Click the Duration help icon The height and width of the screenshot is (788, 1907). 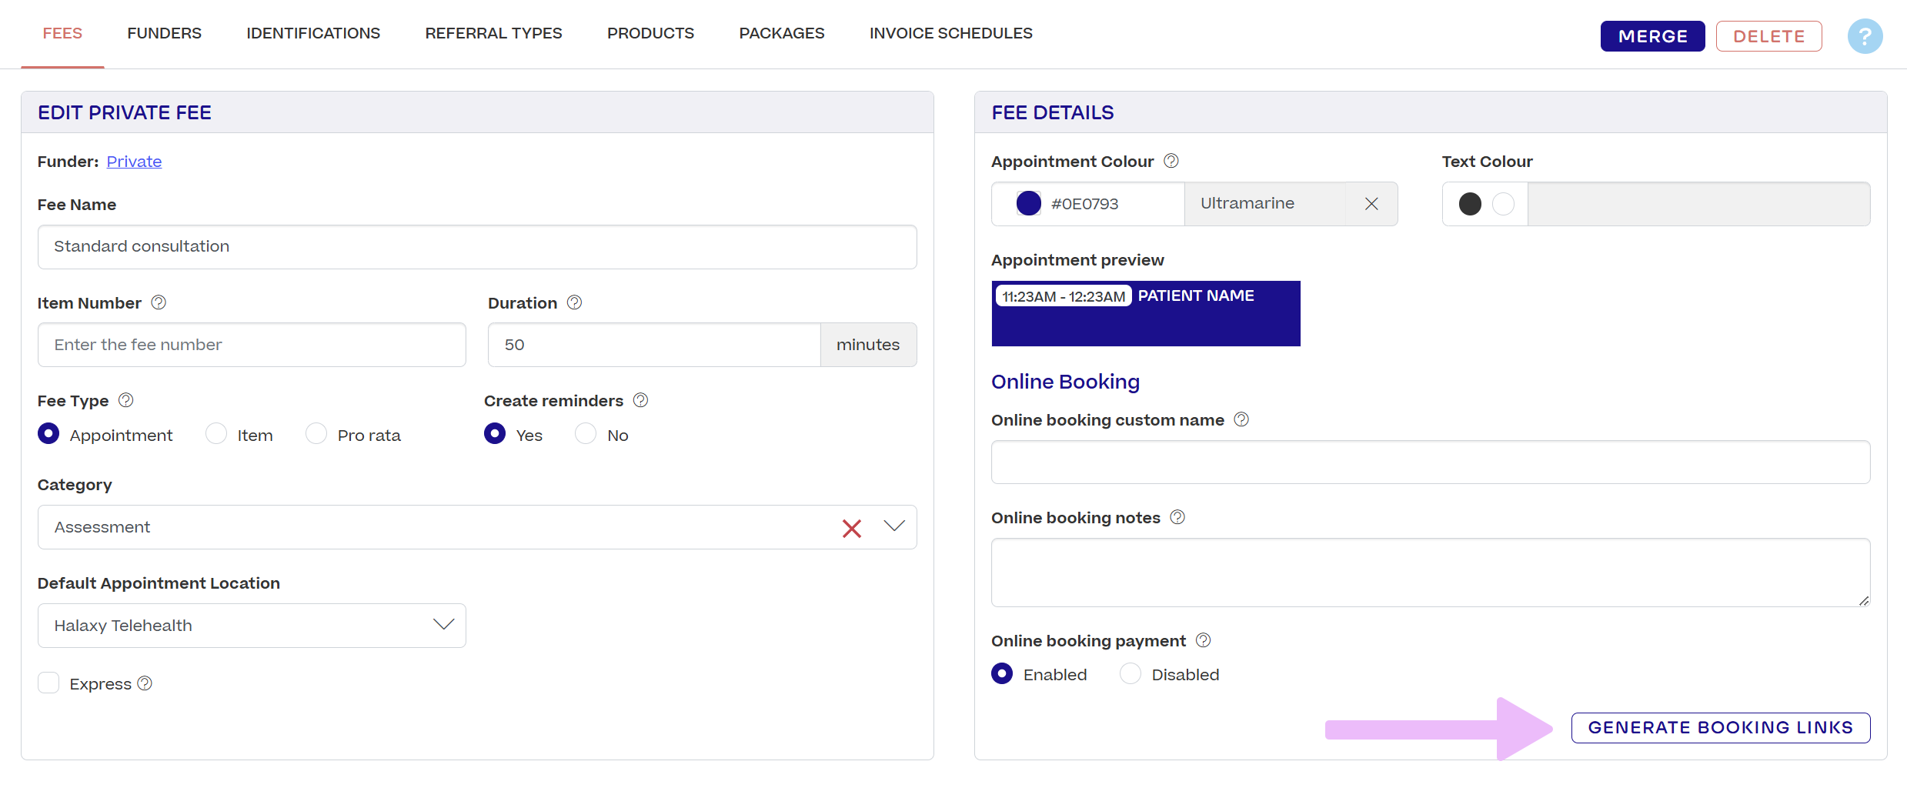pos(574,302)
